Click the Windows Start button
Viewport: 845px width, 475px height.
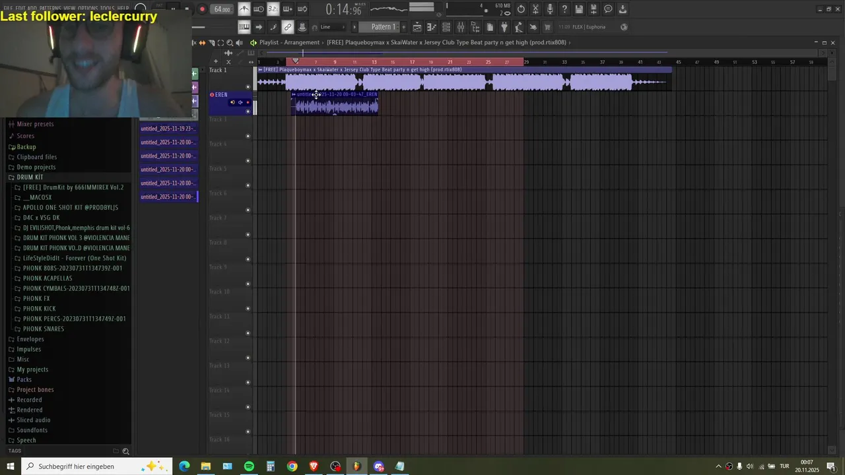[11, 466]
